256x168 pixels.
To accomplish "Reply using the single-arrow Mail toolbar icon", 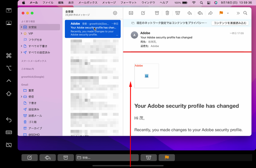I will pyautogui.click(x=189, y=13).
